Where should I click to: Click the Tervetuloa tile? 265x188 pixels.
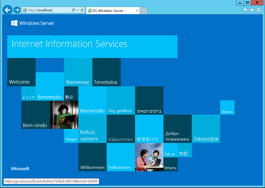tap(107, 72)
